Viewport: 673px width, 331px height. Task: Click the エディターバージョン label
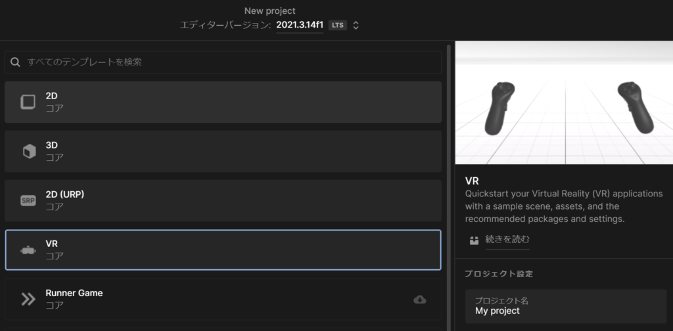click(225, 26)
